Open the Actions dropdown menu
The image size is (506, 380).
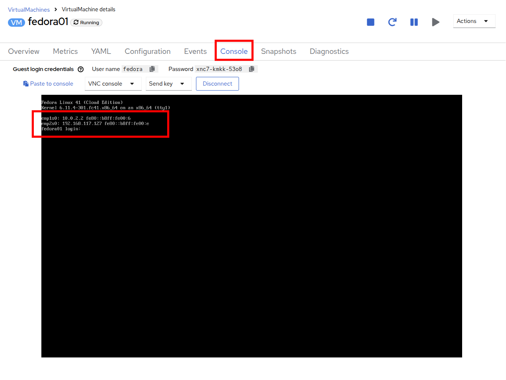coord(474,21)
